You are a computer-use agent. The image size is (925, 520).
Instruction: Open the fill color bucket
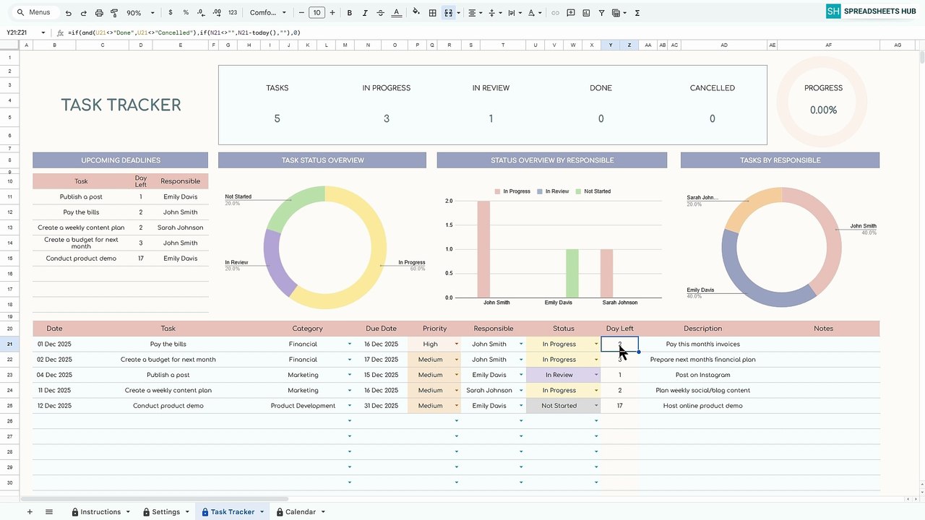point(416,13)
